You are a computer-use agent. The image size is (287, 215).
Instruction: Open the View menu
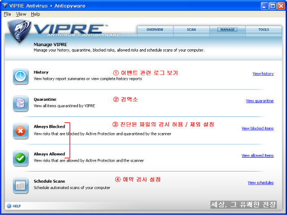click(21, 14)
